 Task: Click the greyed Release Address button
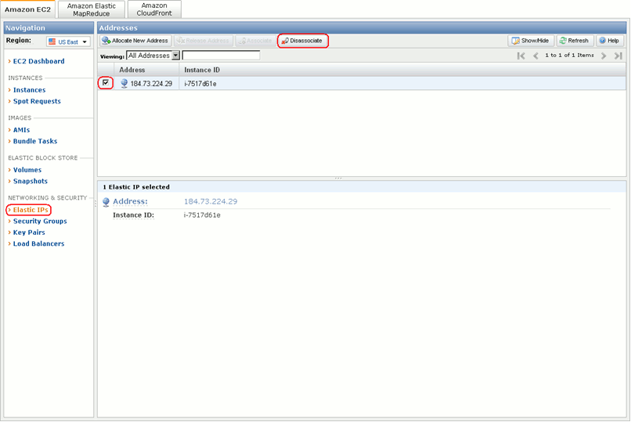pos(204,41)
